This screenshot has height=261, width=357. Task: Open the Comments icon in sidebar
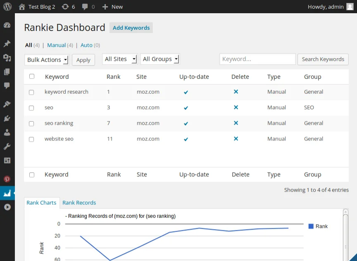pyautogui.click(x=7, y=85)
